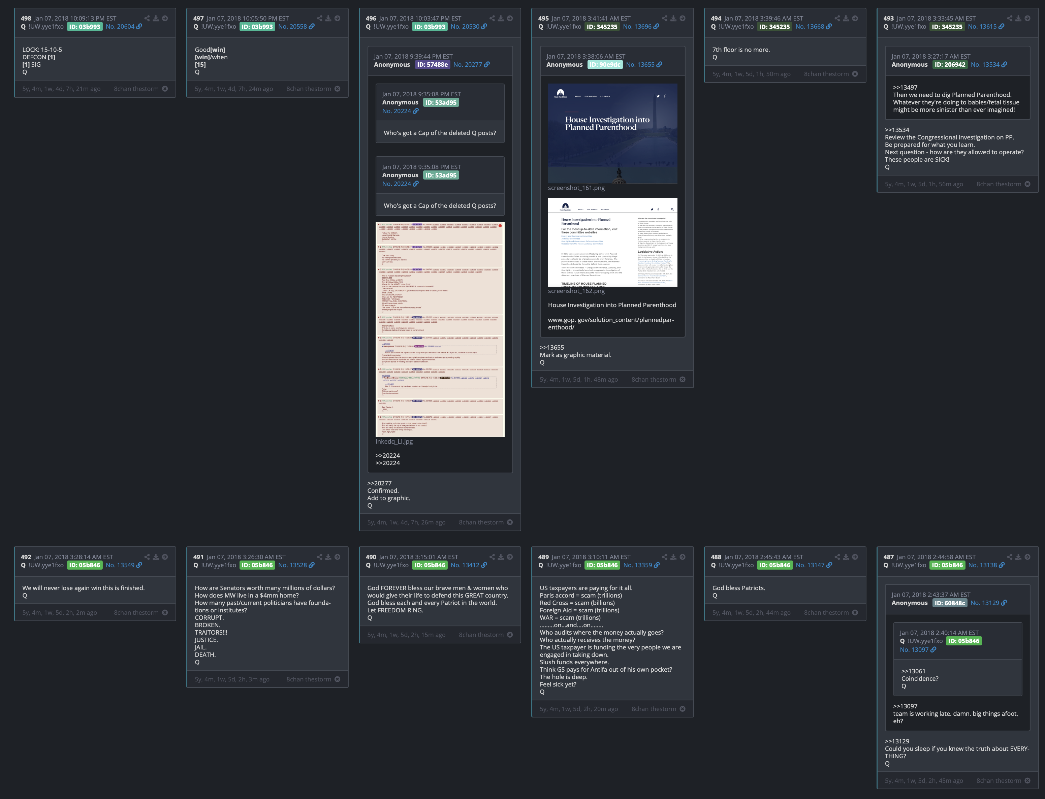The width and height of the screenshot is (1045, 799).
Task: Click ID: 05b846 badge on post 492
Action: click(x=85, y=565)
